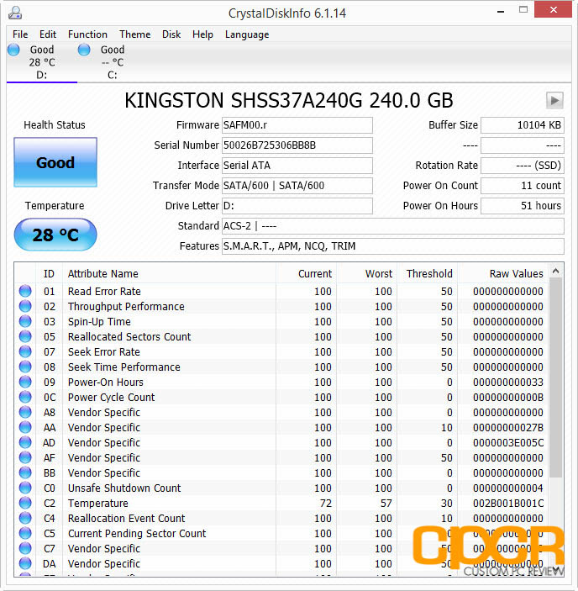Click the status orb for Unsafe Shutdown Count
Viewport: 578px width, 591px height.
(25, 488)
